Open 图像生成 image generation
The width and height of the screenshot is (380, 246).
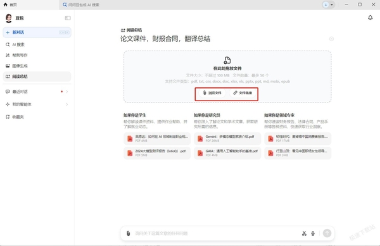(x=37, y=66)
